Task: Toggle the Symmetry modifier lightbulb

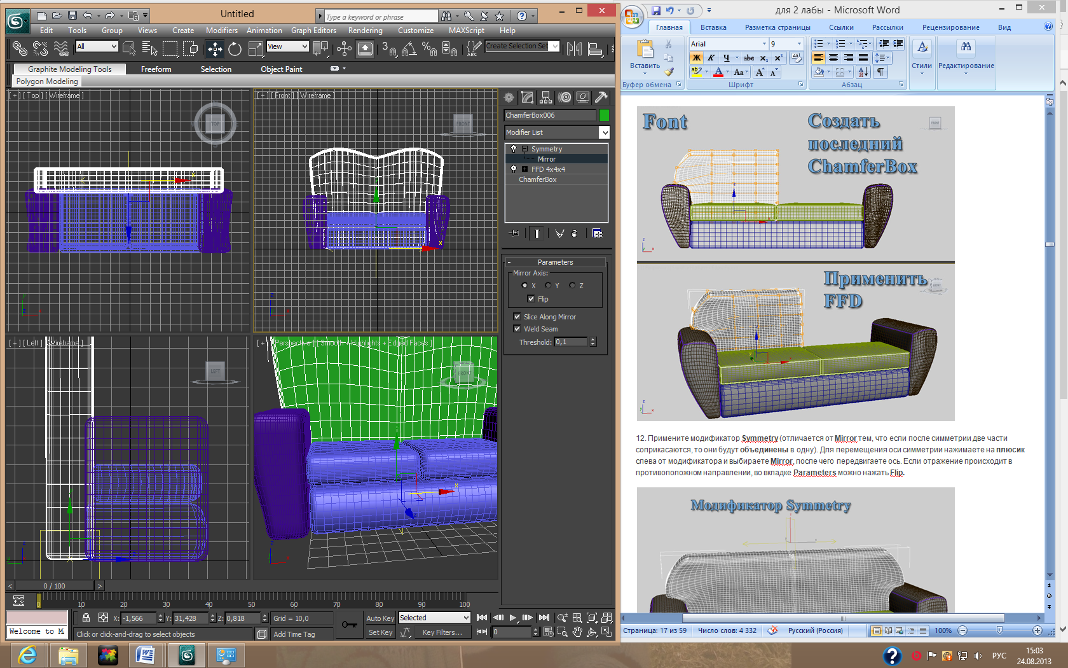Action: tap(514, 149)
